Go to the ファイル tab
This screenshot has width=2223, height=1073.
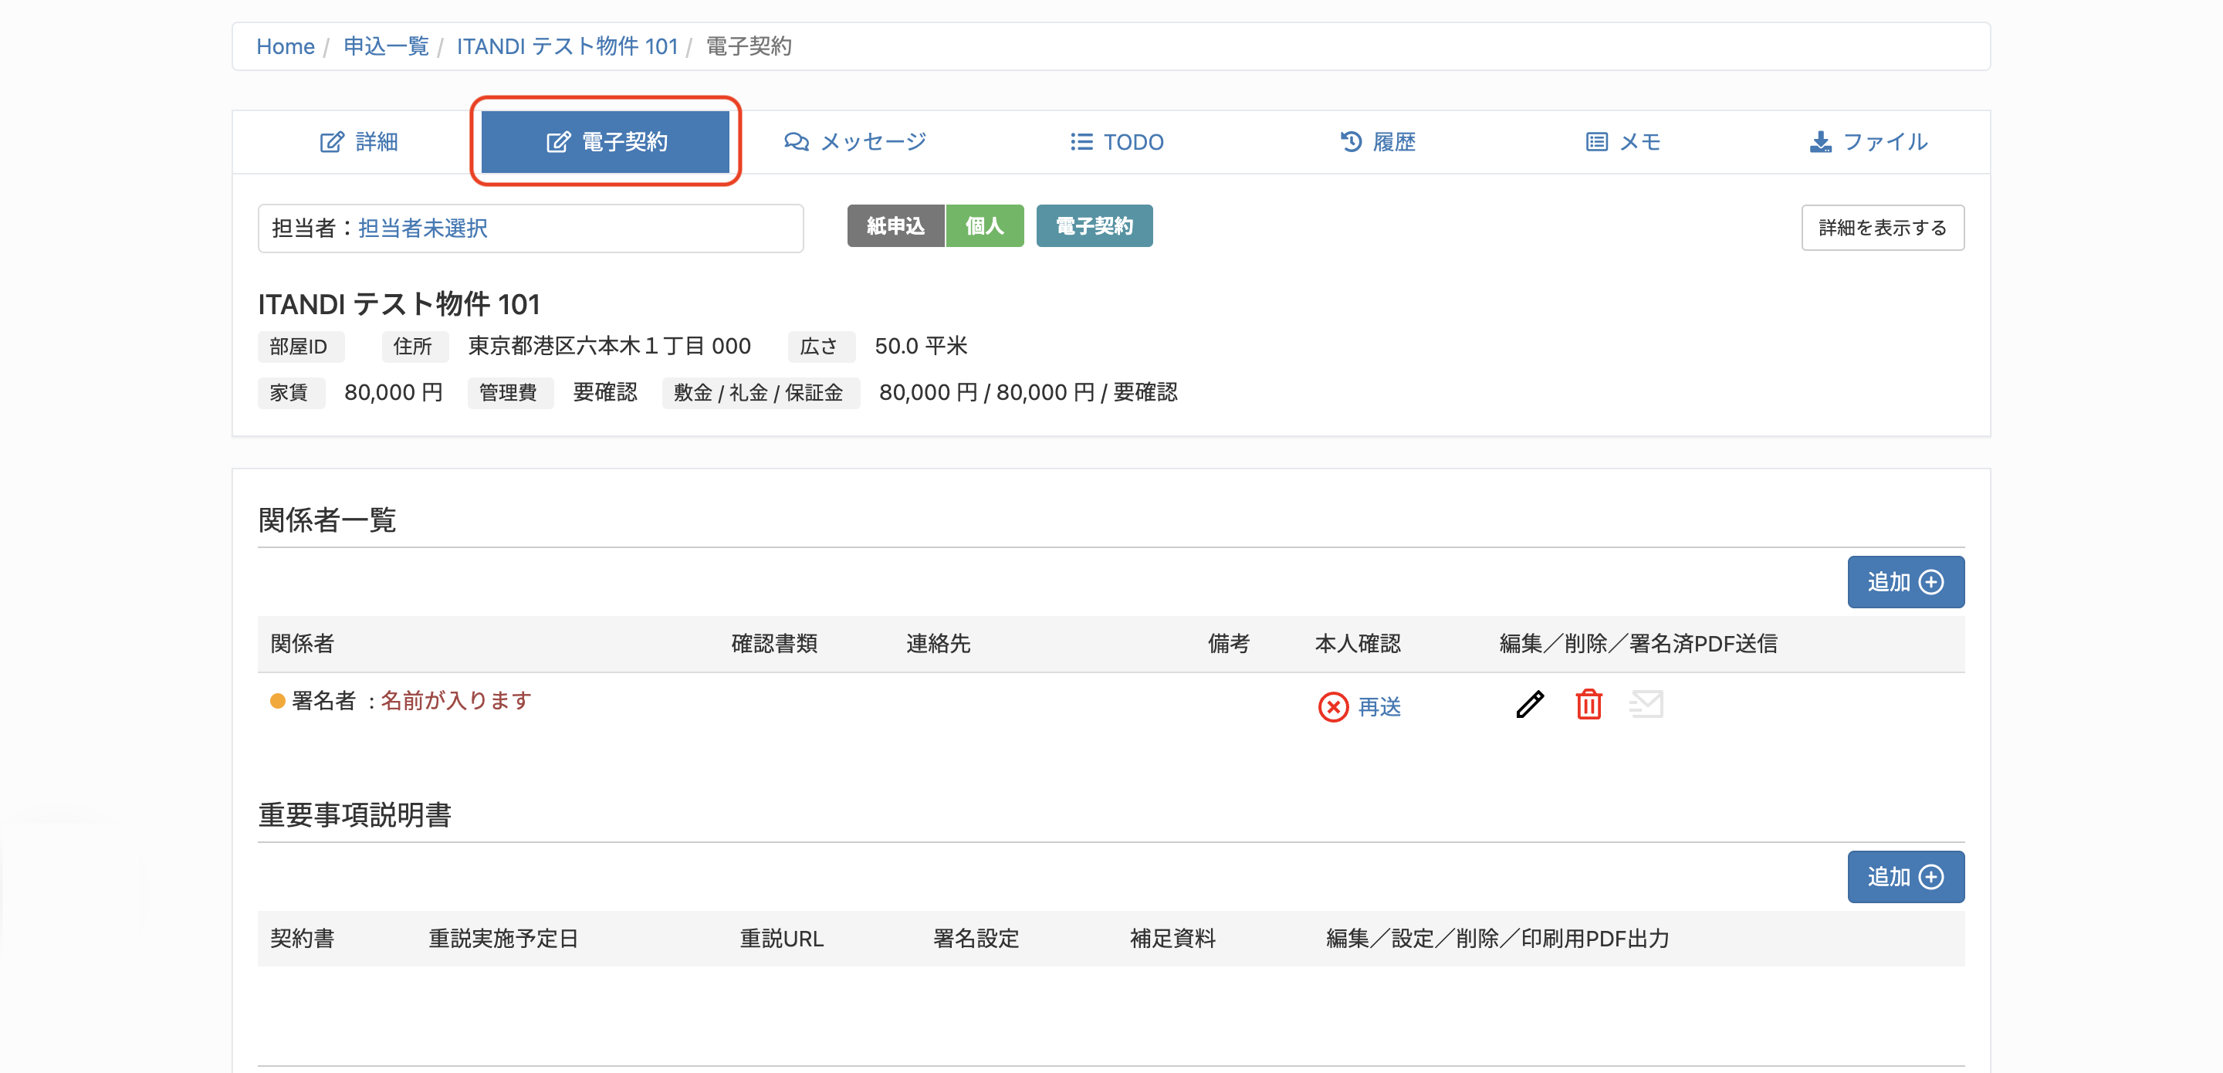pos(1867,141)
